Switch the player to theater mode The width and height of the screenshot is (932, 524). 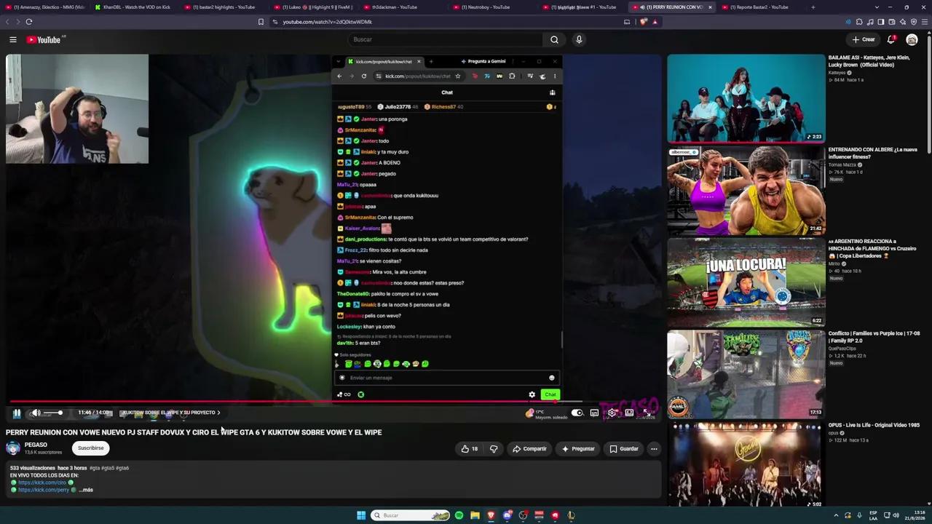[x=629, y=413]
